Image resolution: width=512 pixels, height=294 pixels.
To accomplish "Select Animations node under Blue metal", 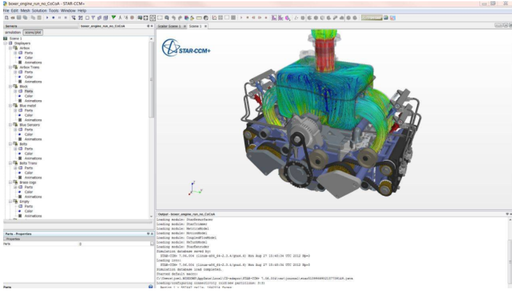I will point(33,120).
